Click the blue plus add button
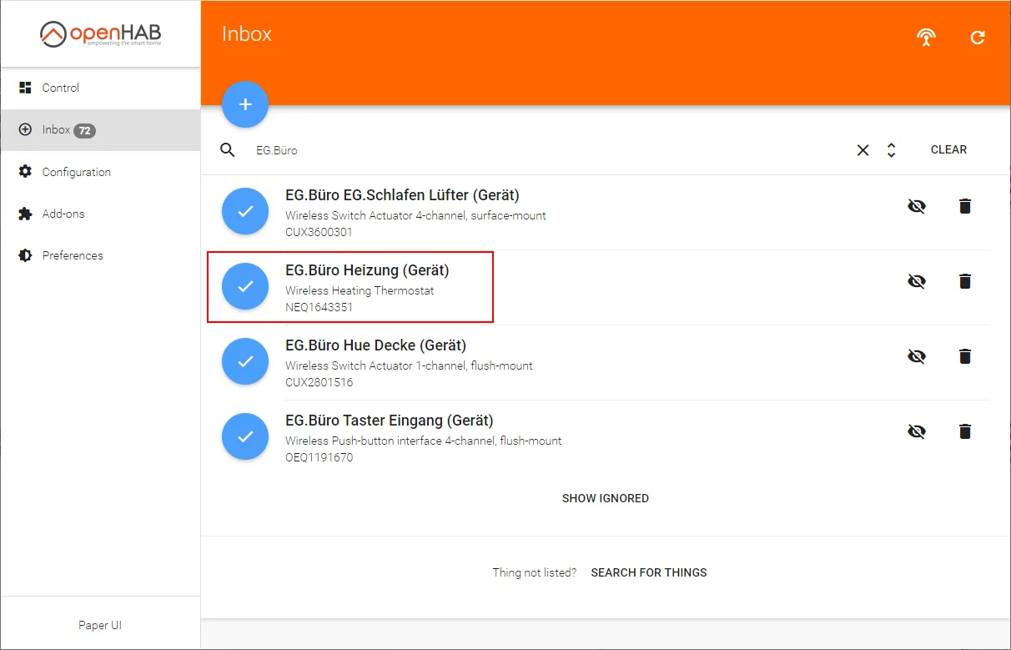1011x650 pixels. click(x=245, y=104)
